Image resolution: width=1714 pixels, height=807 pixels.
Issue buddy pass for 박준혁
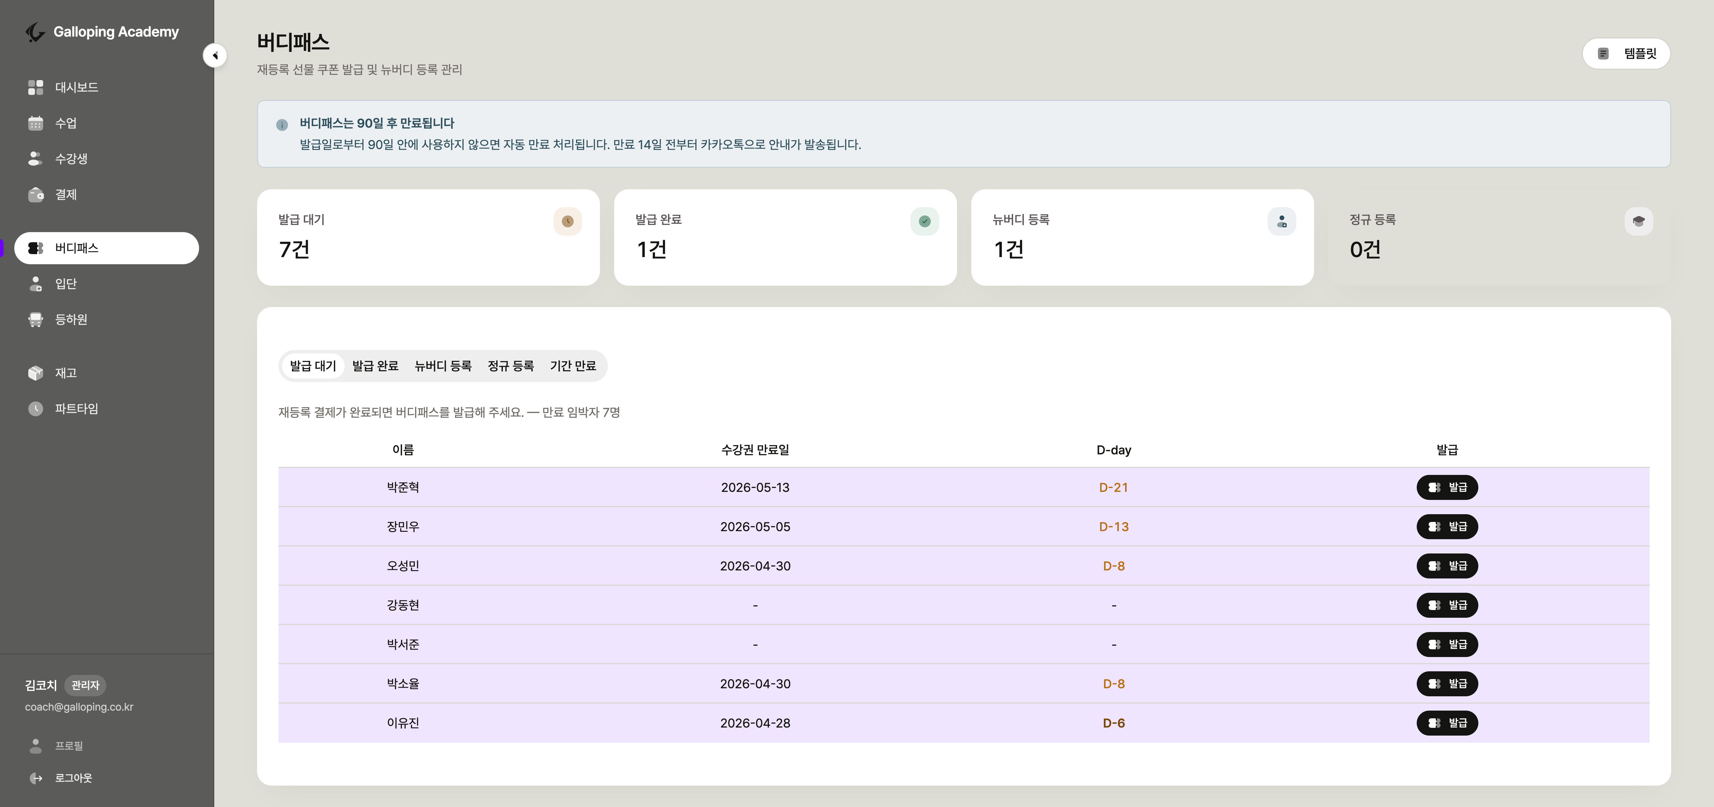[1447, 487]
